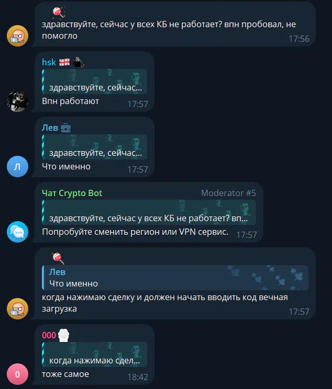
Task: Jump to quoted 'Что именно' reply by Лев
Action: point(175,278)
